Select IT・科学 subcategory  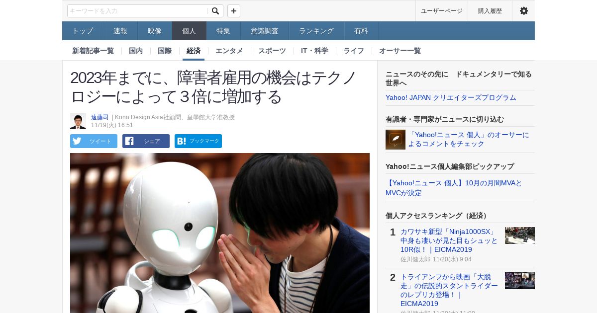[314, 51]
